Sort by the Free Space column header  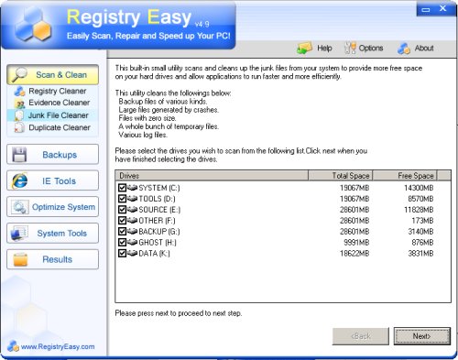(405, 176)
